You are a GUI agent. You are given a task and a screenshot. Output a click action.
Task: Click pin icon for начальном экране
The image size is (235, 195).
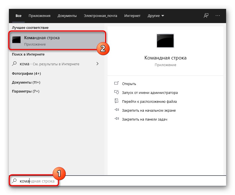[117, 110]
